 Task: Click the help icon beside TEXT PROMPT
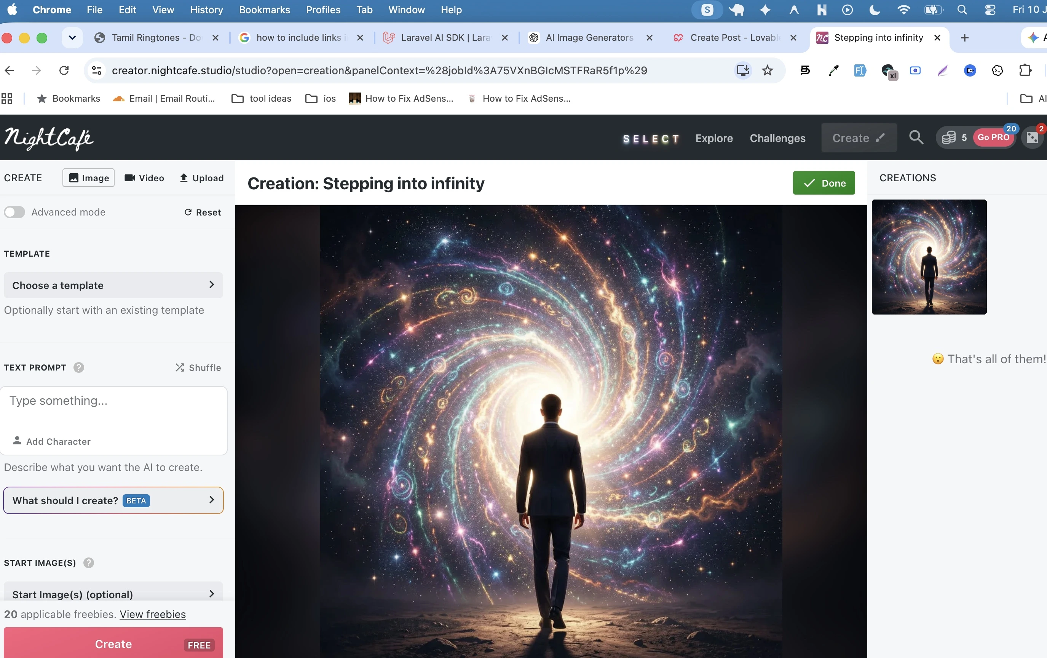pyautogui.click(x=79, y=367)
